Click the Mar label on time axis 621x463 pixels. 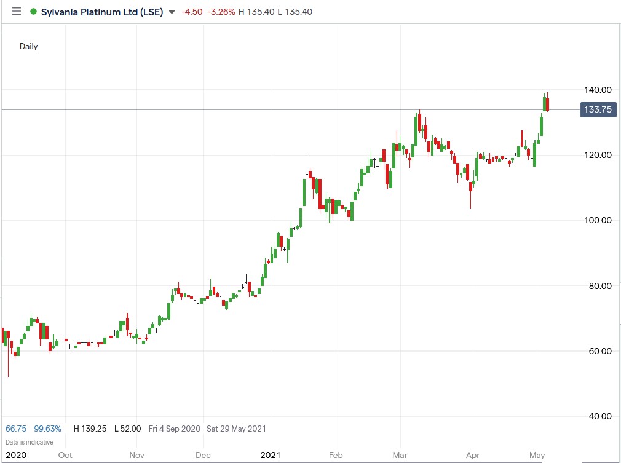tap(400, 455)
